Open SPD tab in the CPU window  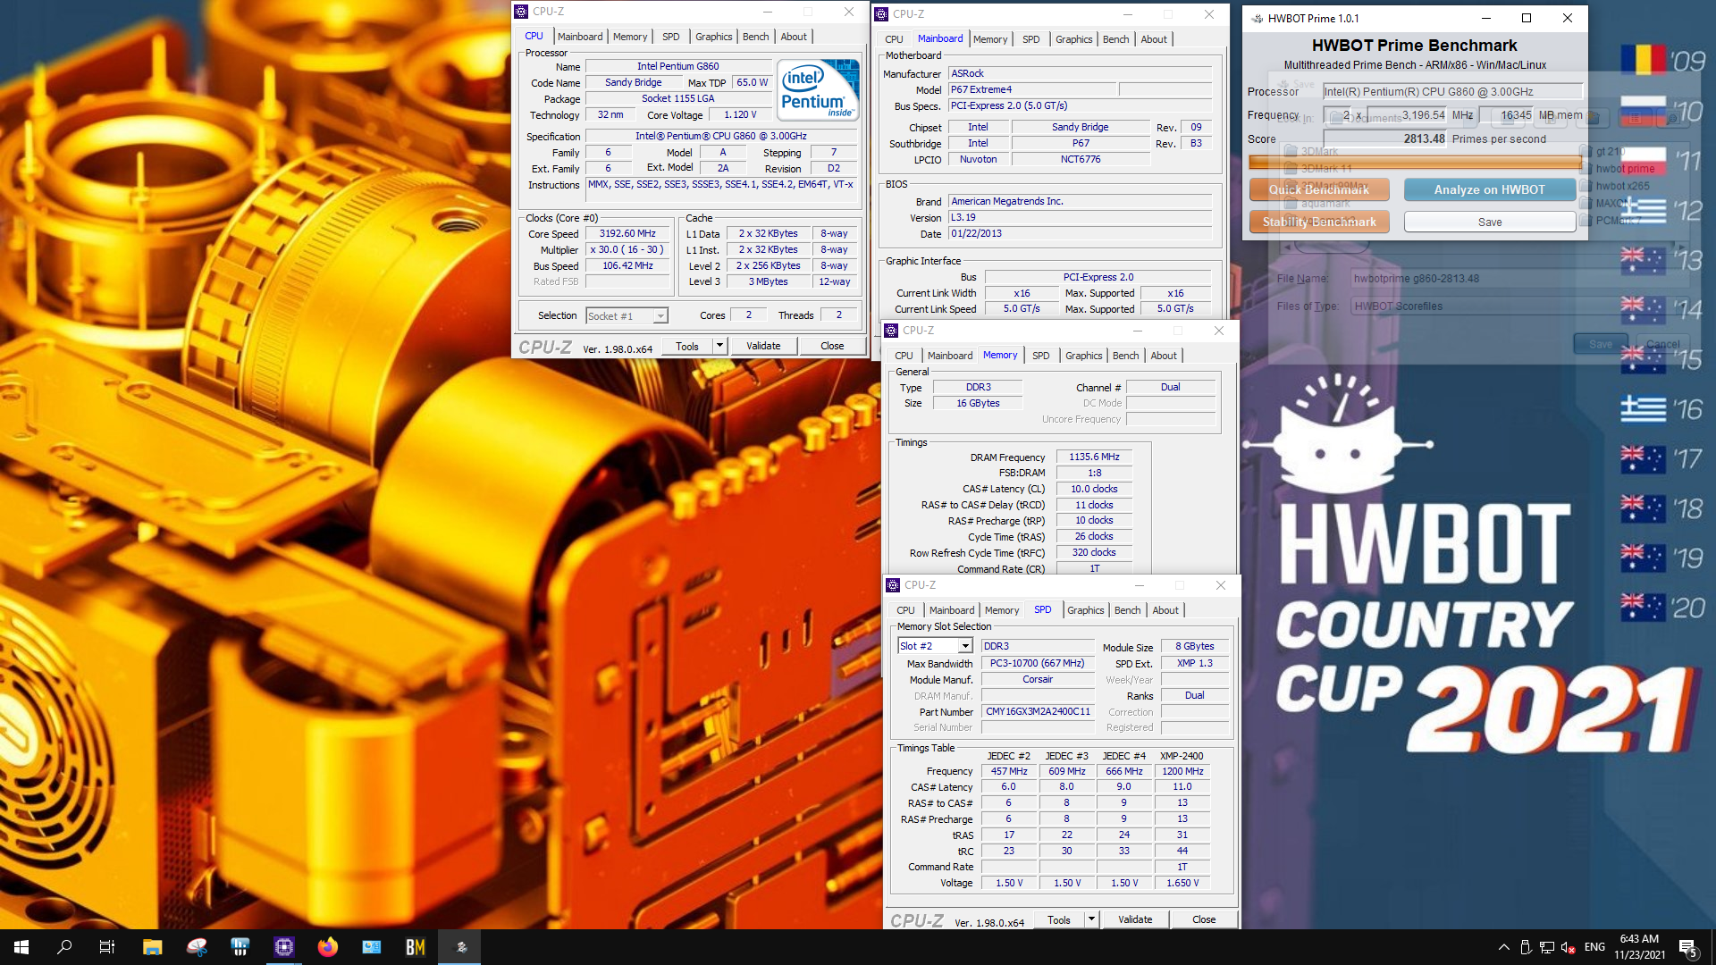coord(671,37)
